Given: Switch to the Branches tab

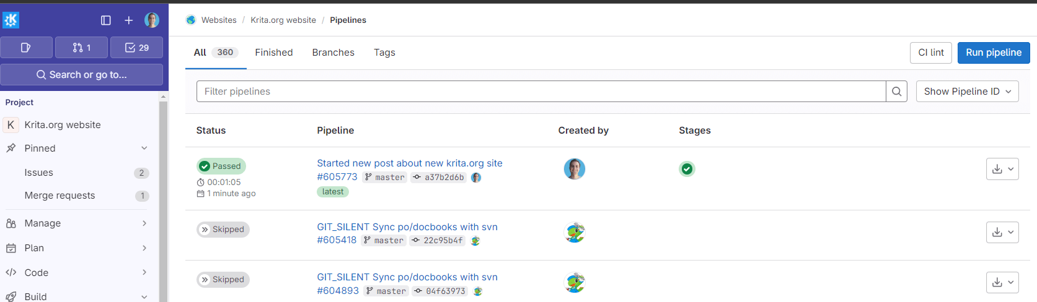Looking at the screenshot, I should pyautogui.click(x=333, y=53).
